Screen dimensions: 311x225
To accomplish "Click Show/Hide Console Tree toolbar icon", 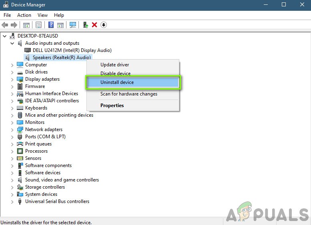I will [26, 25].
